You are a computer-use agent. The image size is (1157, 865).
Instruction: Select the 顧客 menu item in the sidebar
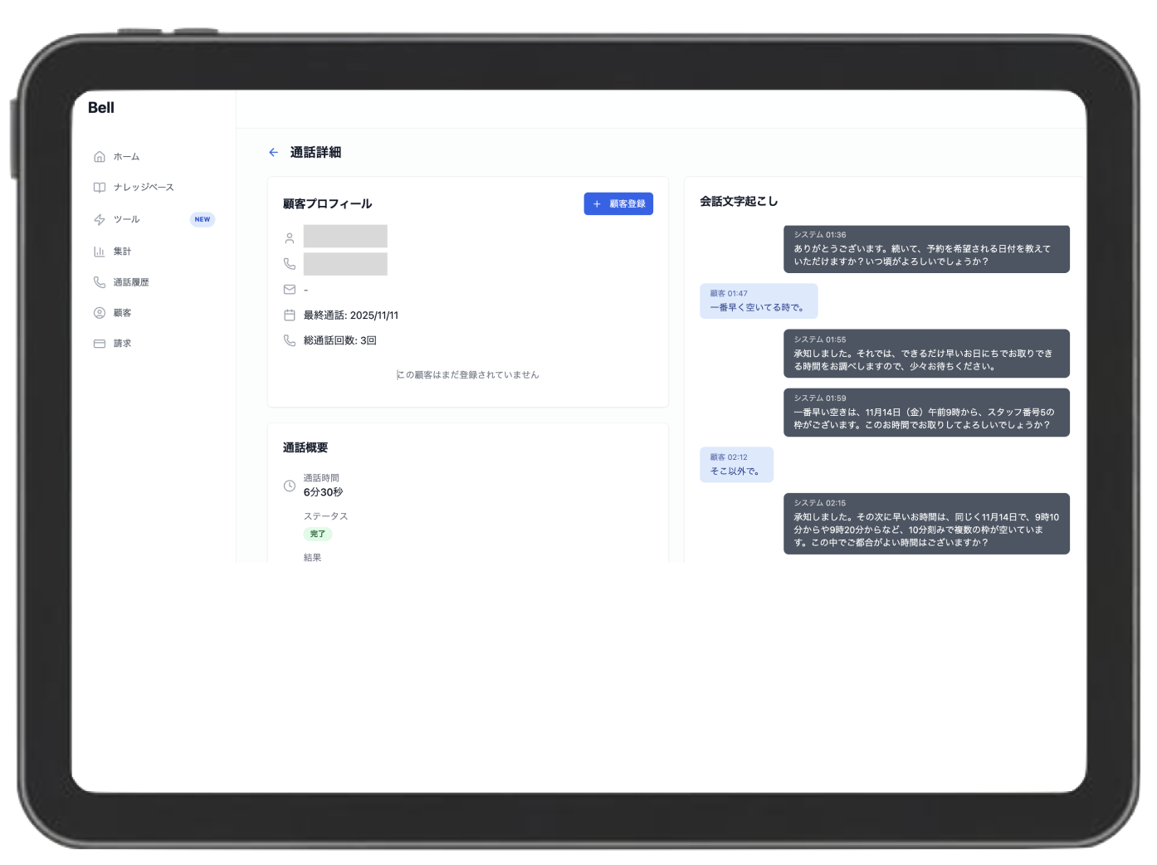coord(121,312)
